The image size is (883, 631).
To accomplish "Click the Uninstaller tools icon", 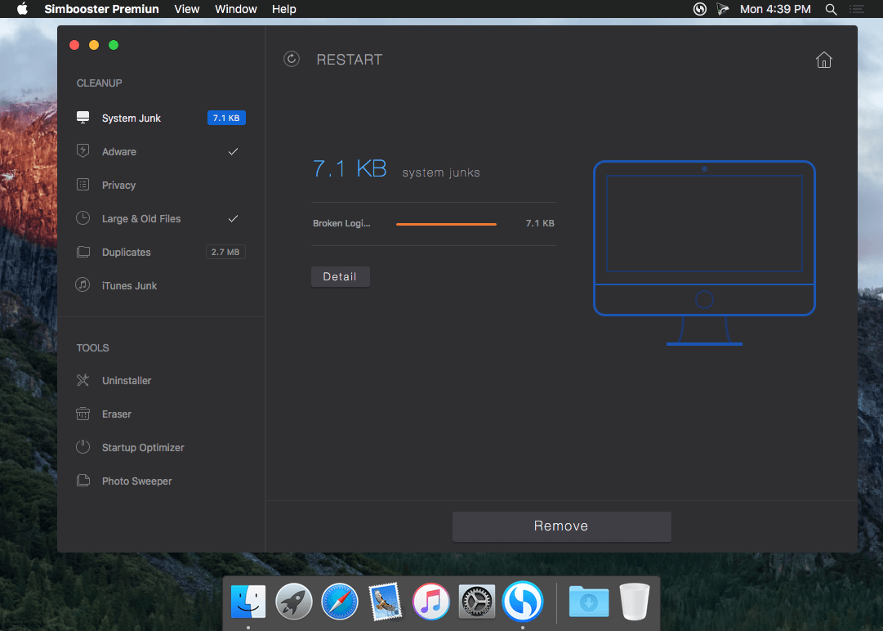I will coord(83,380).
